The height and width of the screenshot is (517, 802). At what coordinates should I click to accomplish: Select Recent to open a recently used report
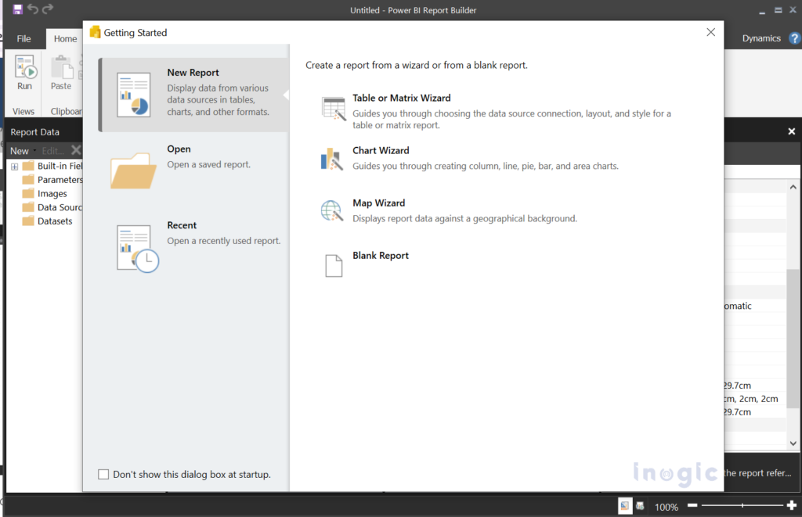[182, 224]
